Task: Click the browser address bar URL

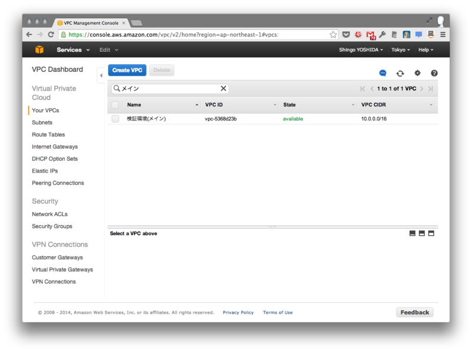Action: click(173, 35)
